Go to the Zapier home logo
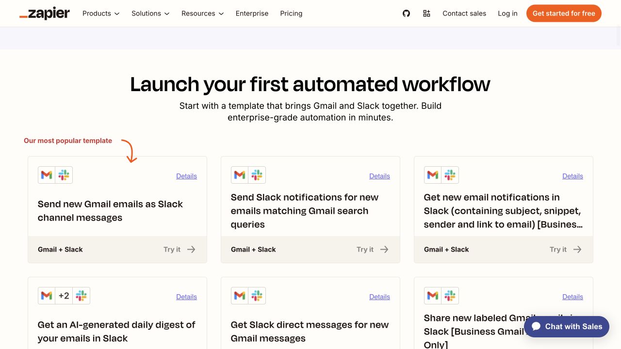The image size is (621, 349). pos(45,14)
